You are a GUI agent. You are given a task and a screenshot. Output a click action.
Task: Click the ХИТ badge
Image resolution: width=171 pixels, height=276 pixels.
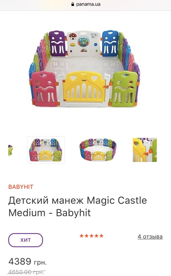coord(26,240)
